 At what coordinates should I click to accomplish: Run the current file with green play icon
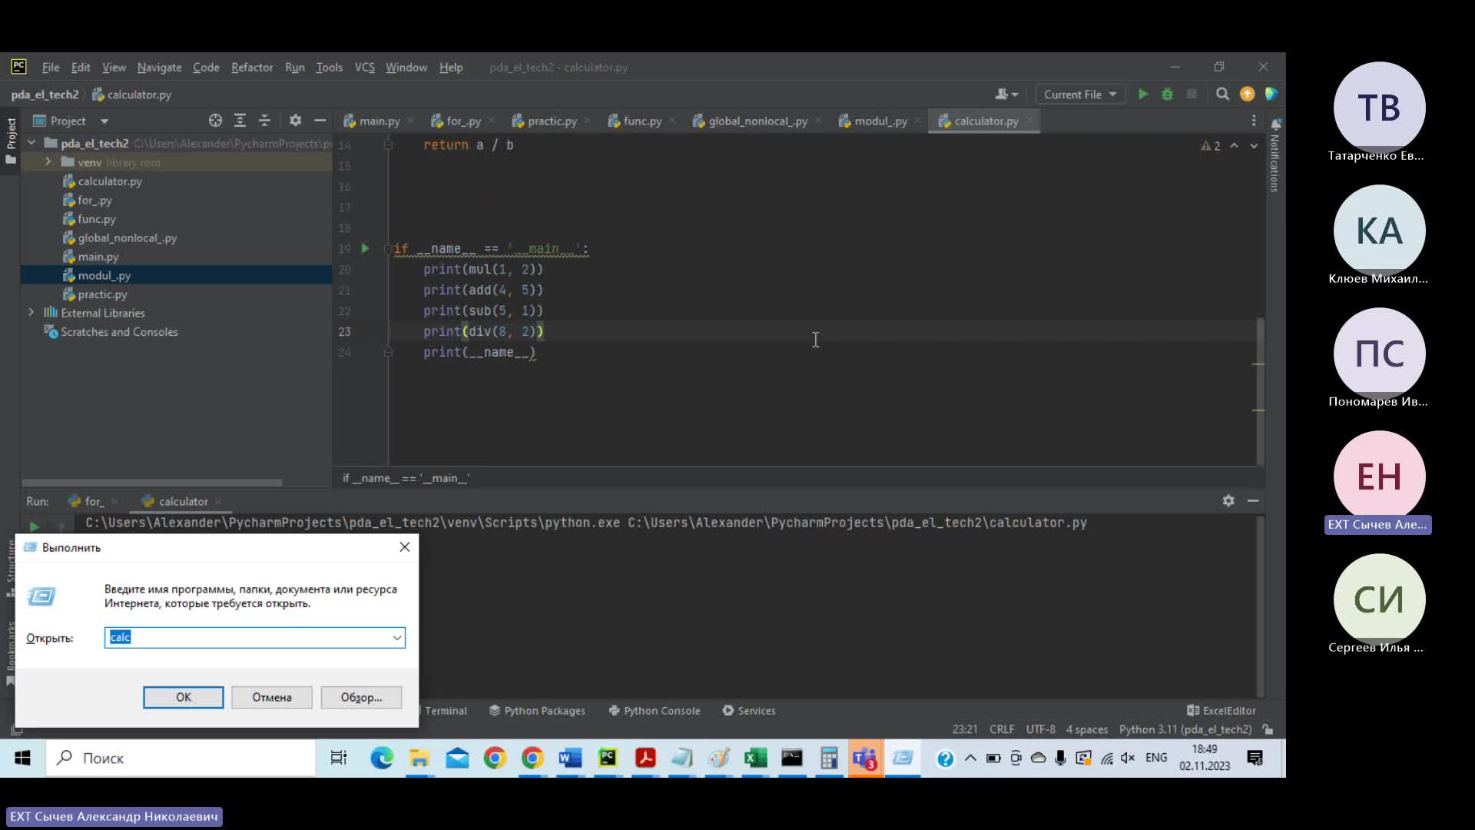point(1142,94)
